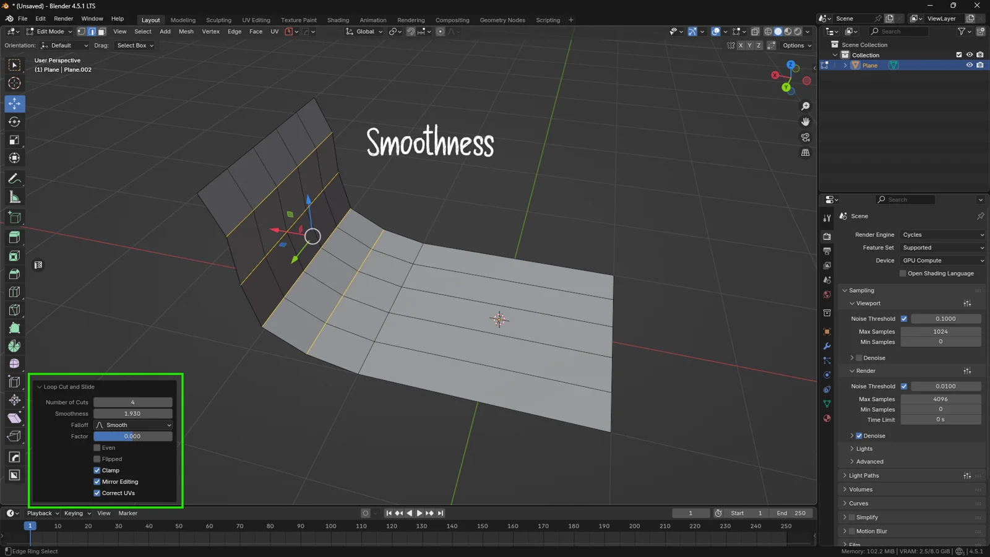Enable the Even checkbox
Viewport: 990px width, 557px height.
coord(97,447)
